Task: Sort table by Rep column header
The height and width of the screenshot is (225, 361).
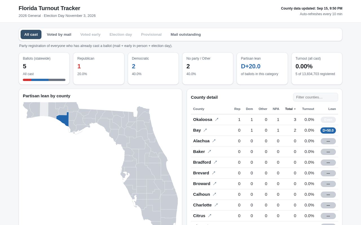Action: [237, 109]
